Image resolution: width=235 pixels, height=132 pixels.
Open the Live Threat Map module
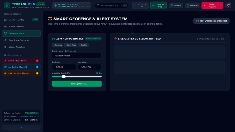click(21, 20)
